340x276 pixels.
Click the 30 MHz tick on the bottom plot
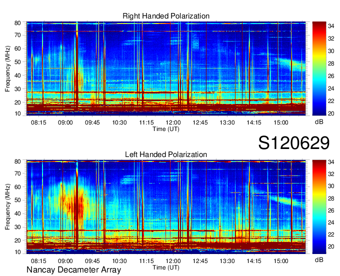pos(17,227)
